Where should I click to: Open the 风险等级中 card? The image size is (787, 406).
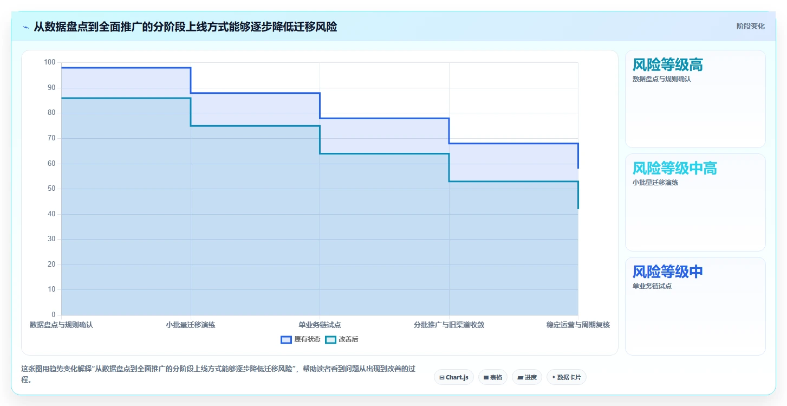[695, 306]
